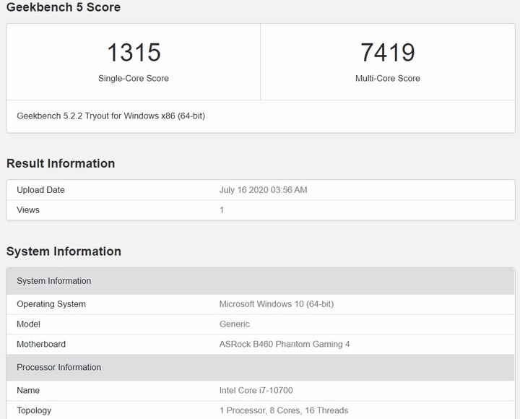Select the multi-core score value 7419
Viewport: 520px width, 419px height.
click(x=388, y=53)
